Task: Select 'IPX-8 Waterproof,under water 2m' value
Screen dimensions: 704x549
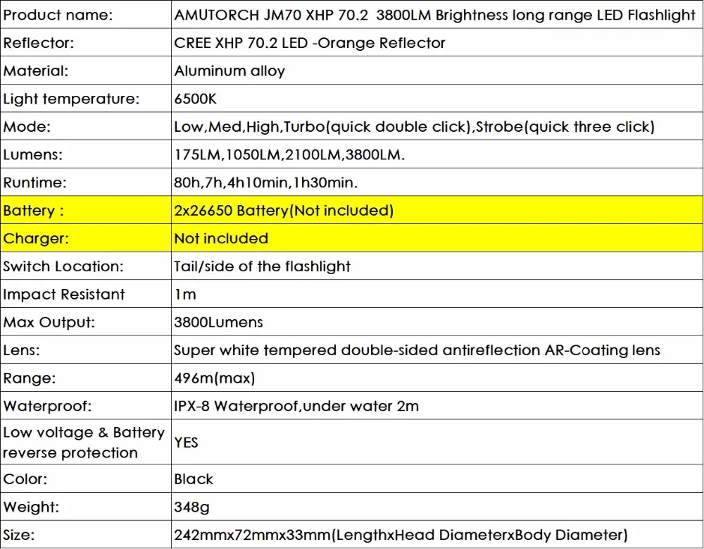Action: (296, 406)
